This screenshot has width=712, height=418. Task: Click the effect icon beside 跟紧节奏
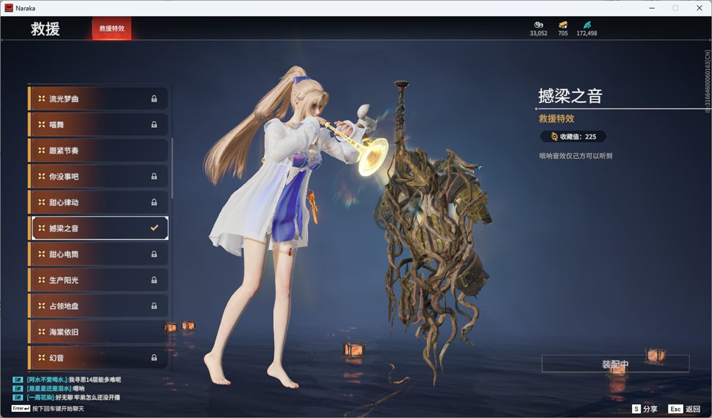pyautogui.click(x=42, y=150)
